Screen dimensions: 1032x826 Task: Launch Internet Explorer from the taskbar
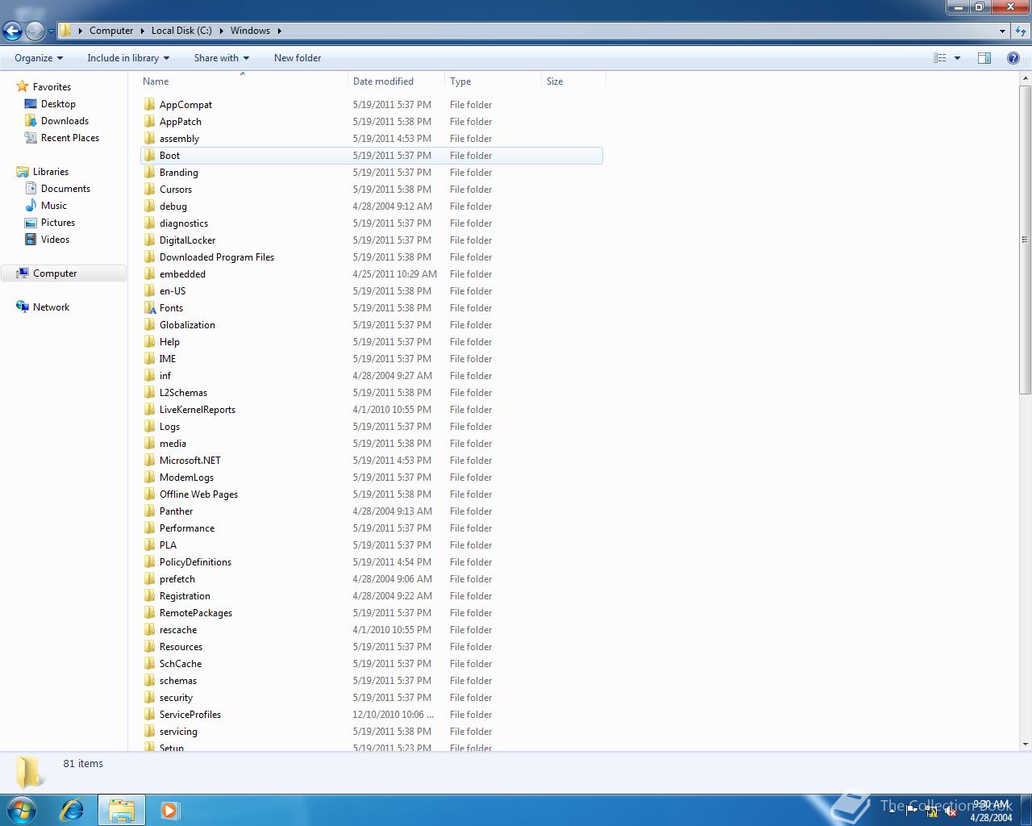73,810
